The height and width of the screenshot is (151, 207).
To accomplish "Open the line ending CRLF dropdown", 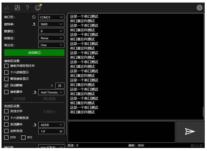I will click(51, 146).
